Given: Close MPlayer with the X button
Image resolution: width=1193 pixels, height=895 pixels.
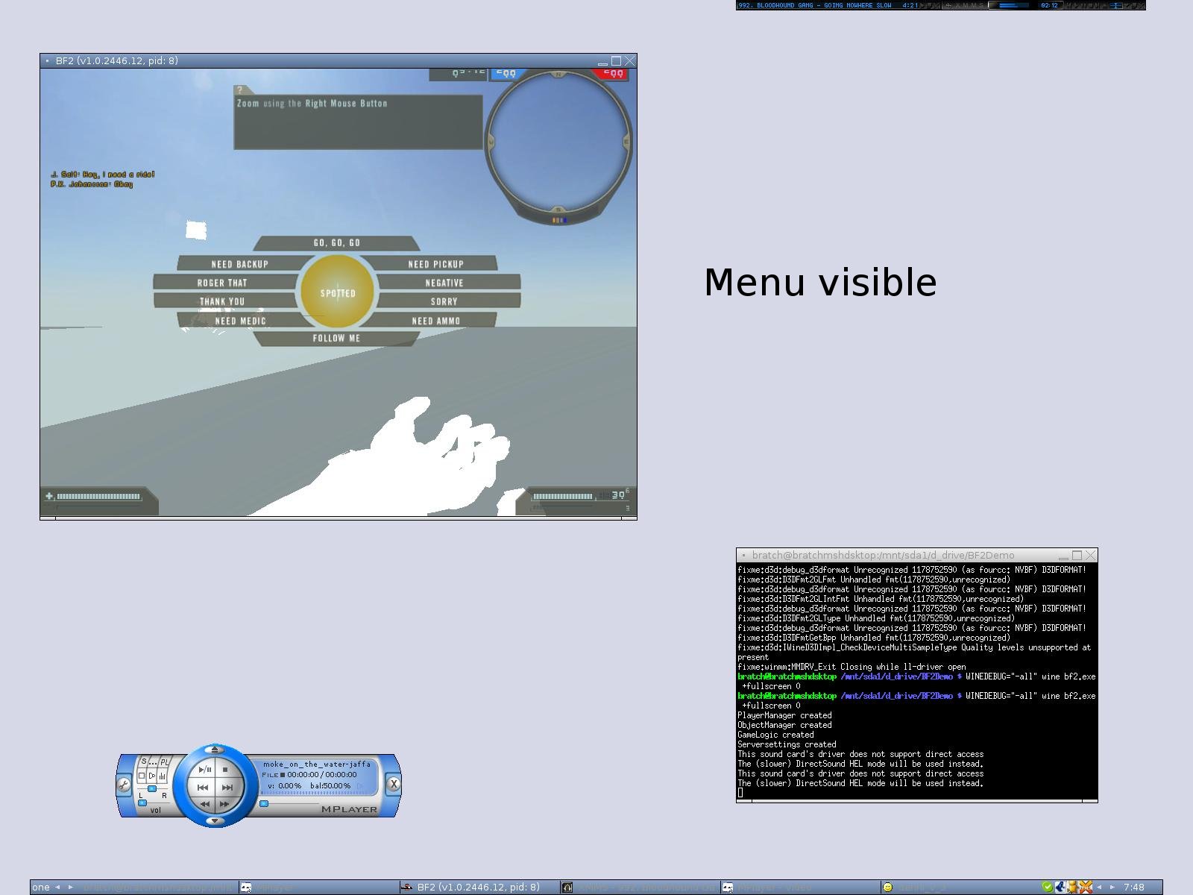Looking at the screenshot, I should pyautogui.click(x=394, y=784).
